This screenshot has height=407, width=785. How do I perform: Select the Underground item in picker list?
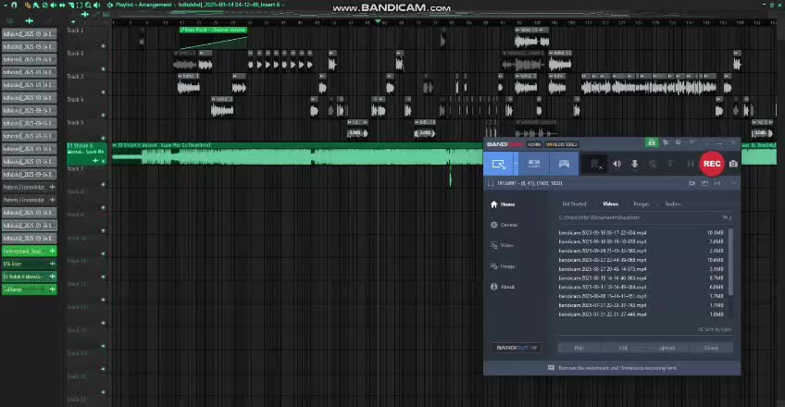coord(29,251)
